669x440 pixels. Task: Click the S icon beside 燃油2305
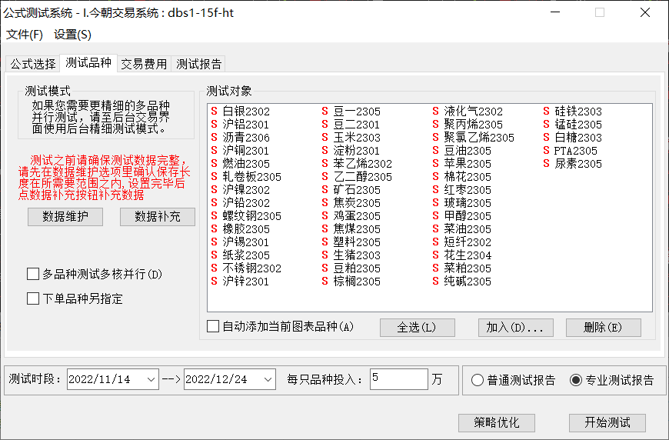[215, 164]
